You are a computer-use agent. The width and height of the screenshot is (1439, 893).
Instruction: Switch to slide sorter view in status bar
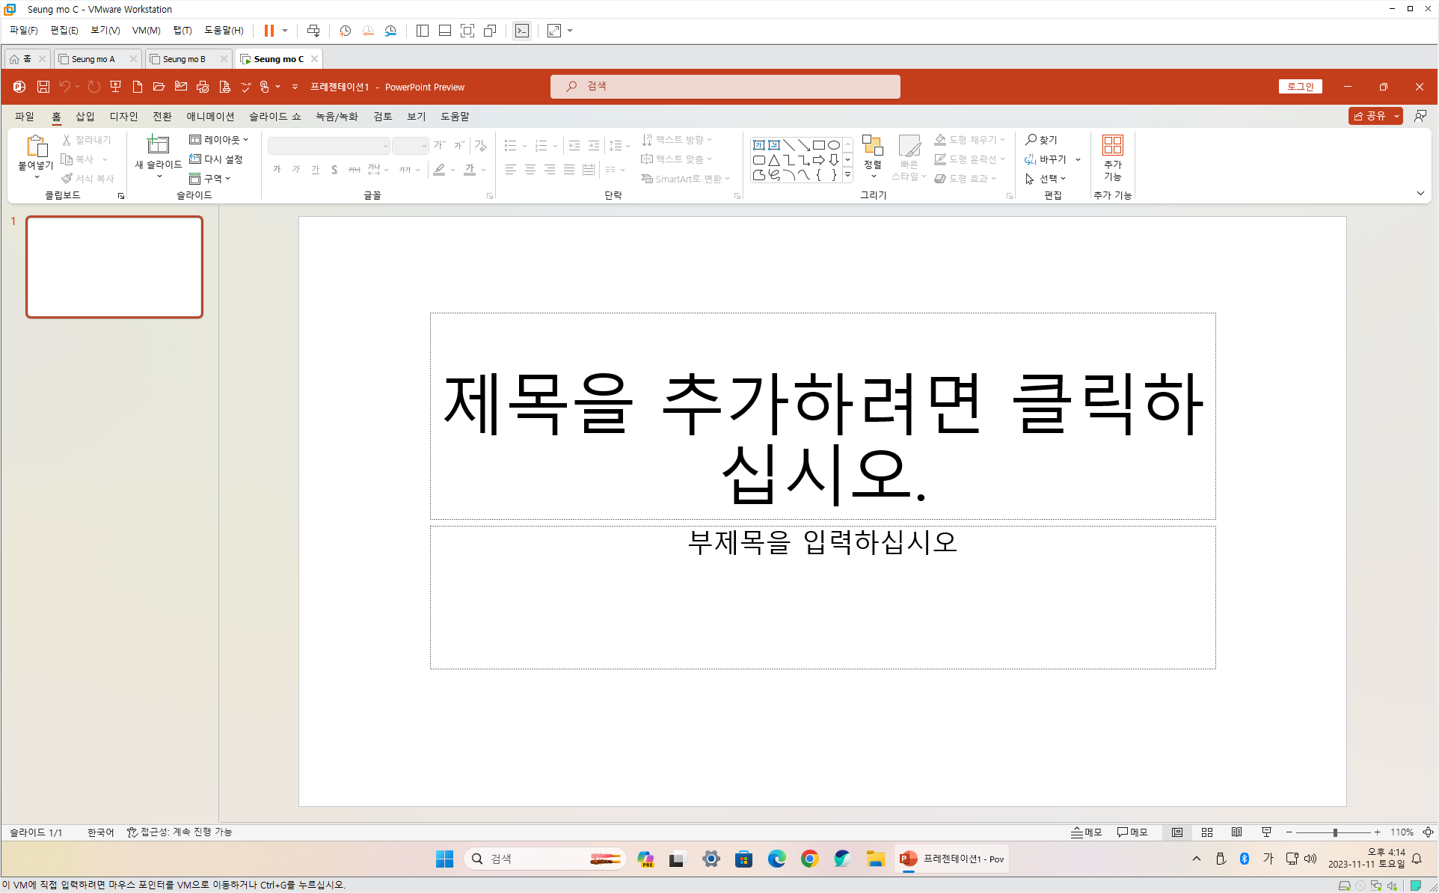coord(1207,832)
